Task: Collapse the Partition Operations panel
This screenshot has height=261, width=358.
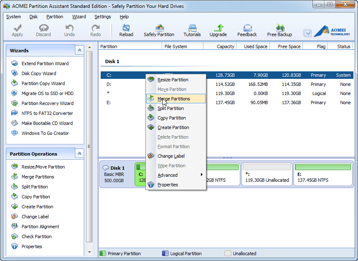Action: click(x=80, y=154)
